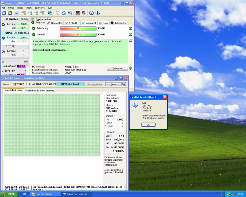The width and height of the screenshot is (246, 197).
Task: Open the Fájl menu
Action: point(3,8)
